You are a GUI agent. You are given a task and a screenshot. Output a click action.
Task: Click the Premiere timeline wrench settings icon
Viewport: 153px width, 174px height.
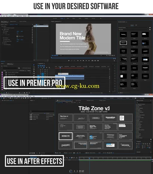pyautogui.click(x=49, y=67)
